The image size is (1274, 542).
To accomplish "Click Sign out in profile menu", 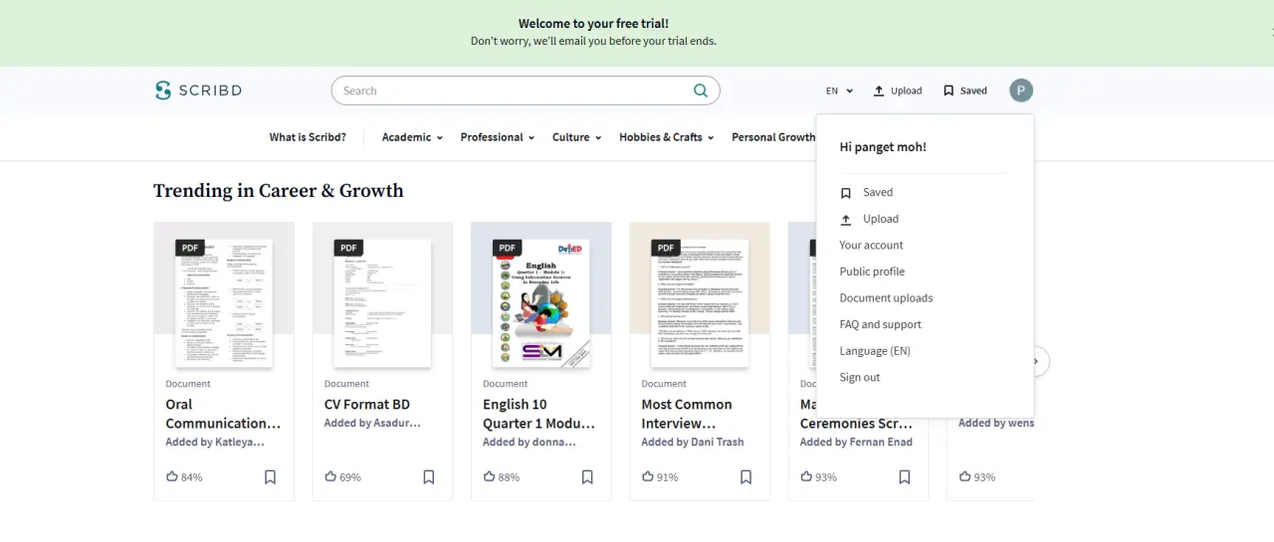I will coord(860,378).
